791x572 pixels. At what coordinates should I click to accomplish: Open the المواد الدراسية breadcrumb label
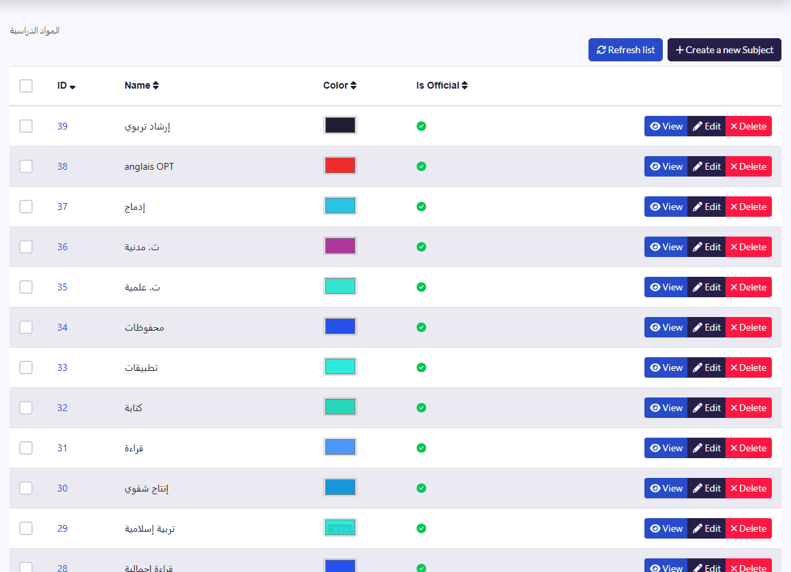35,31
